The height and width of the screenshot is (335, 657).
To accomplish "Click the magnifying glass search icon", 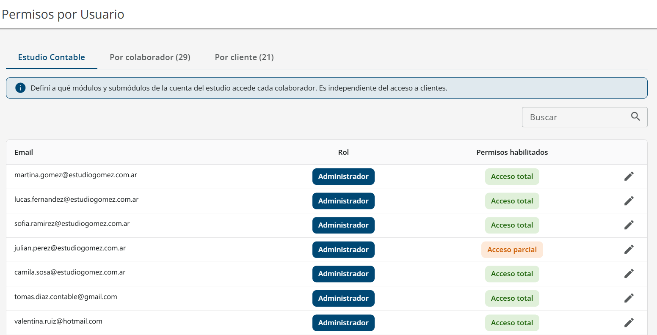I will click(x=635, y=117).
